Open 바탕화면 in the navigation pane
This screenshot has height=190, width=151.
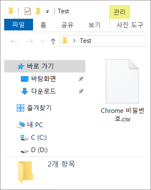pos(44,79)
